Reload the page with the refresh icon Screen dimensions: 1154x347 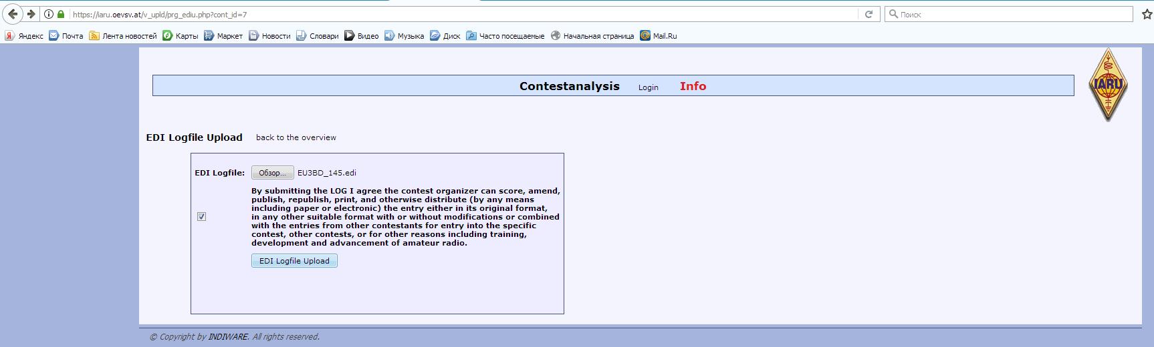tap(869, 14)
